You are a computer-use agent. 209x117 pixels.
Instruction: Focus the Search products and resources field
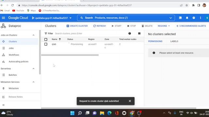click(x=126, y=18)
